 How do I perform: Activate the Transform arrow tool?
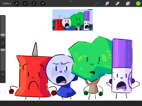point(43,3)
